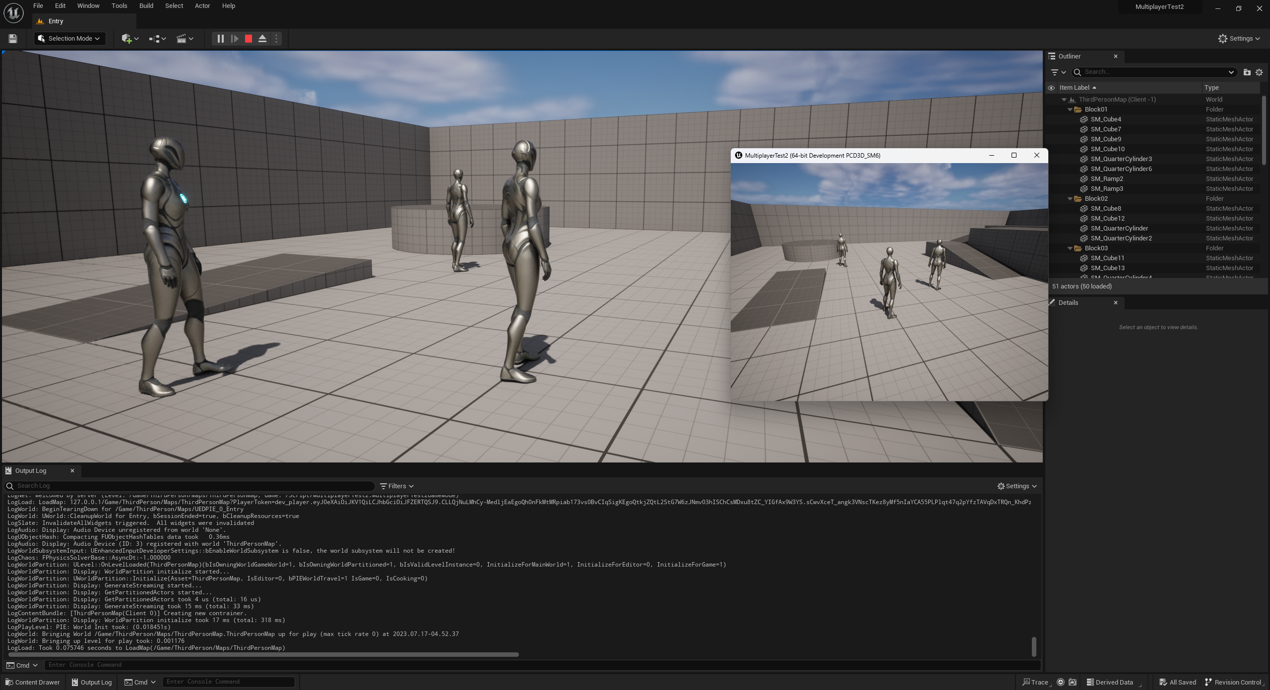This screenshot has height=690, width=1270.
Task: Collapse the Block01 folder
Action: pos(1070,109)
